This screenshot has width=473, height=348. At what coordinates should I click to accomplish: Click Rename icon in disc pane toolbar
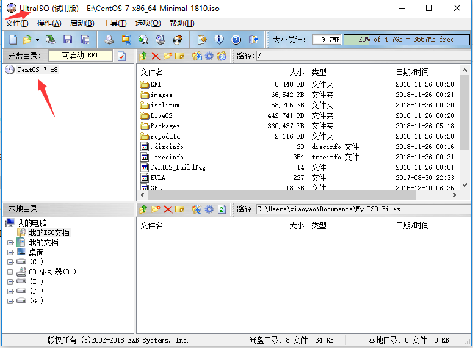180,56
